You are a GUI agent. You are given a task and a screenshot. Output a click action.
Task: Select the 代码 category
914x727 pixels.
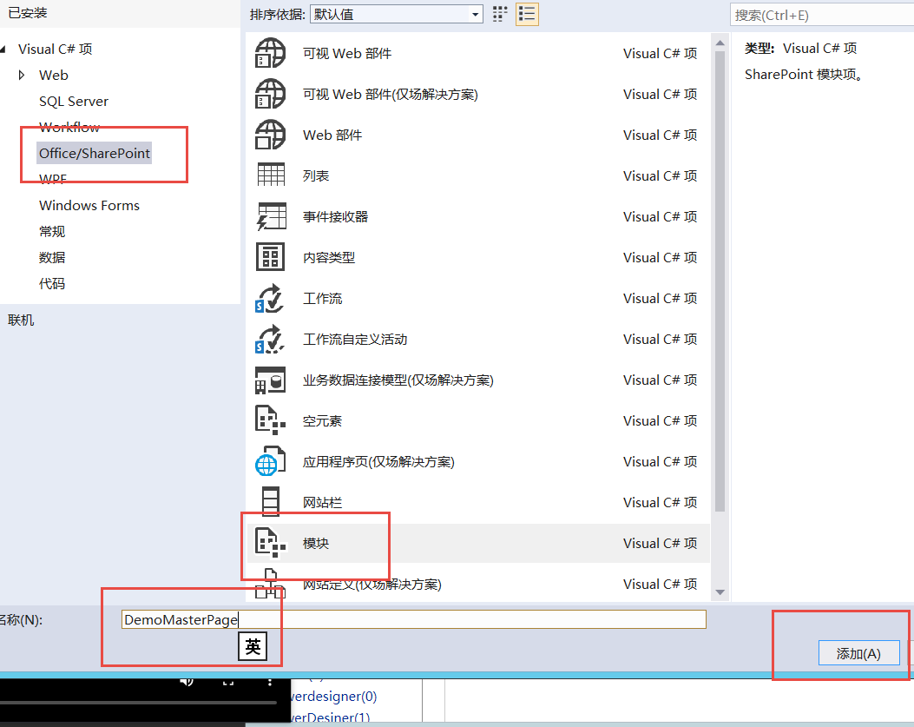tap(52, 283)
